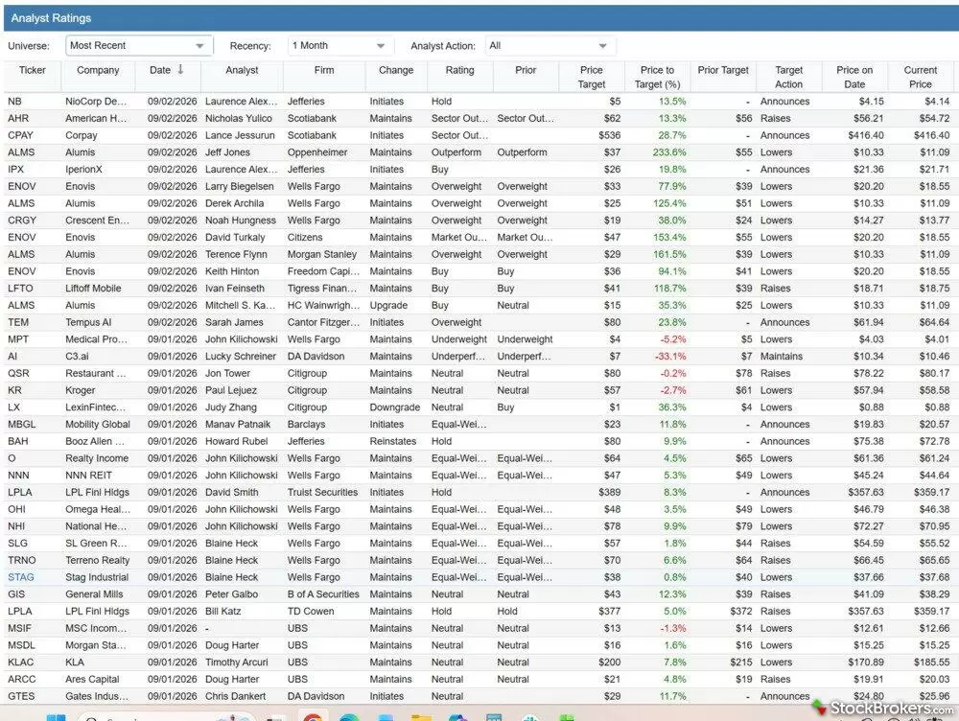Sort by the Current Price column header
The image size is (959, 721).
(920, 77)
